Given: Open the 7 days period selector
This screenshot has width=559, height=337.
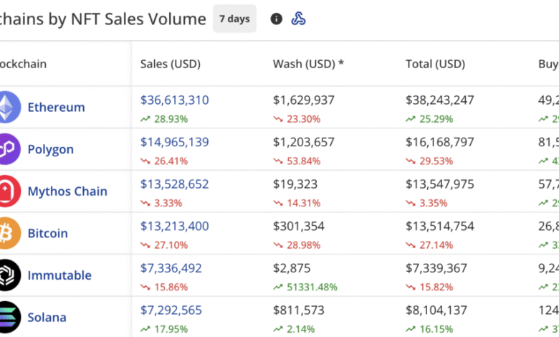Looking at the screenshot, I should point(234,19).
